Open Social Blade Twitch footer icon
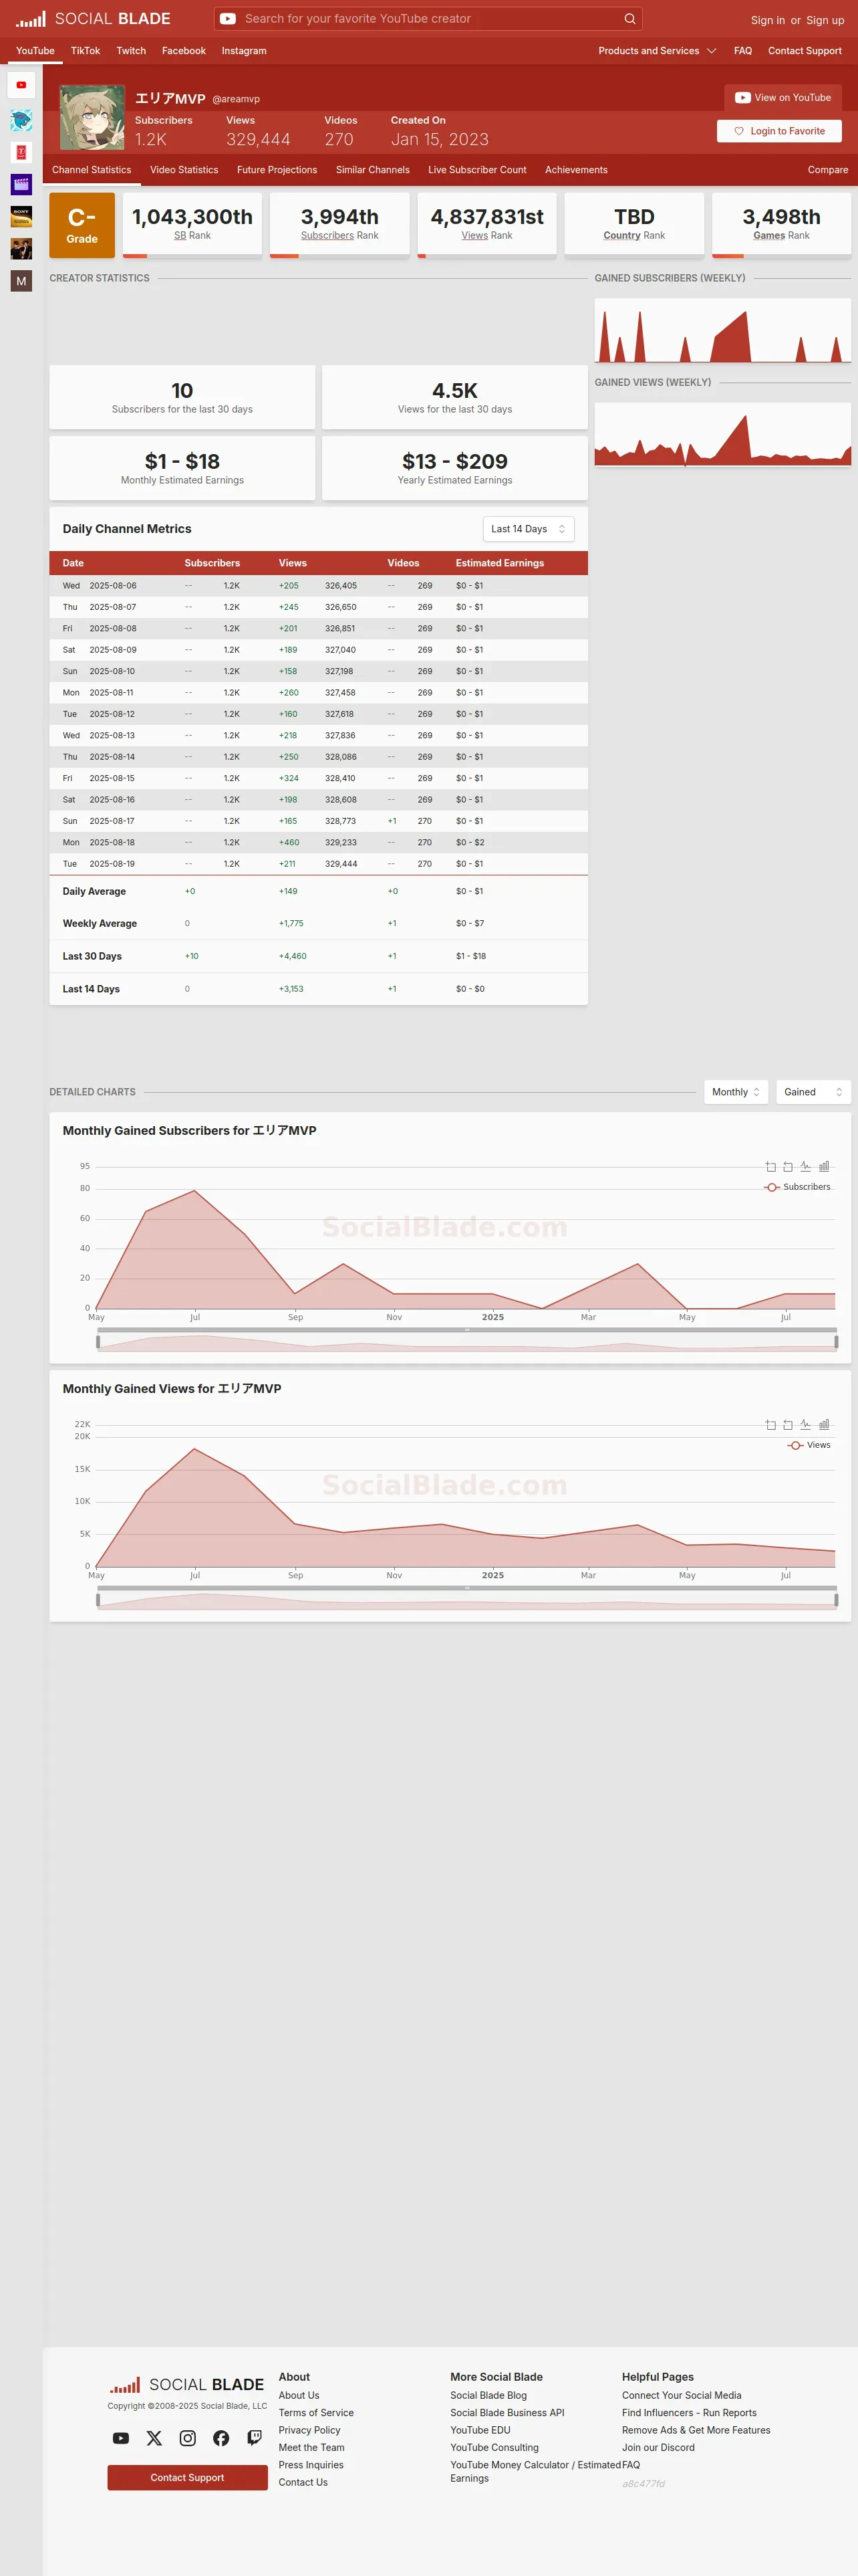 click(x=255, y=2438)
